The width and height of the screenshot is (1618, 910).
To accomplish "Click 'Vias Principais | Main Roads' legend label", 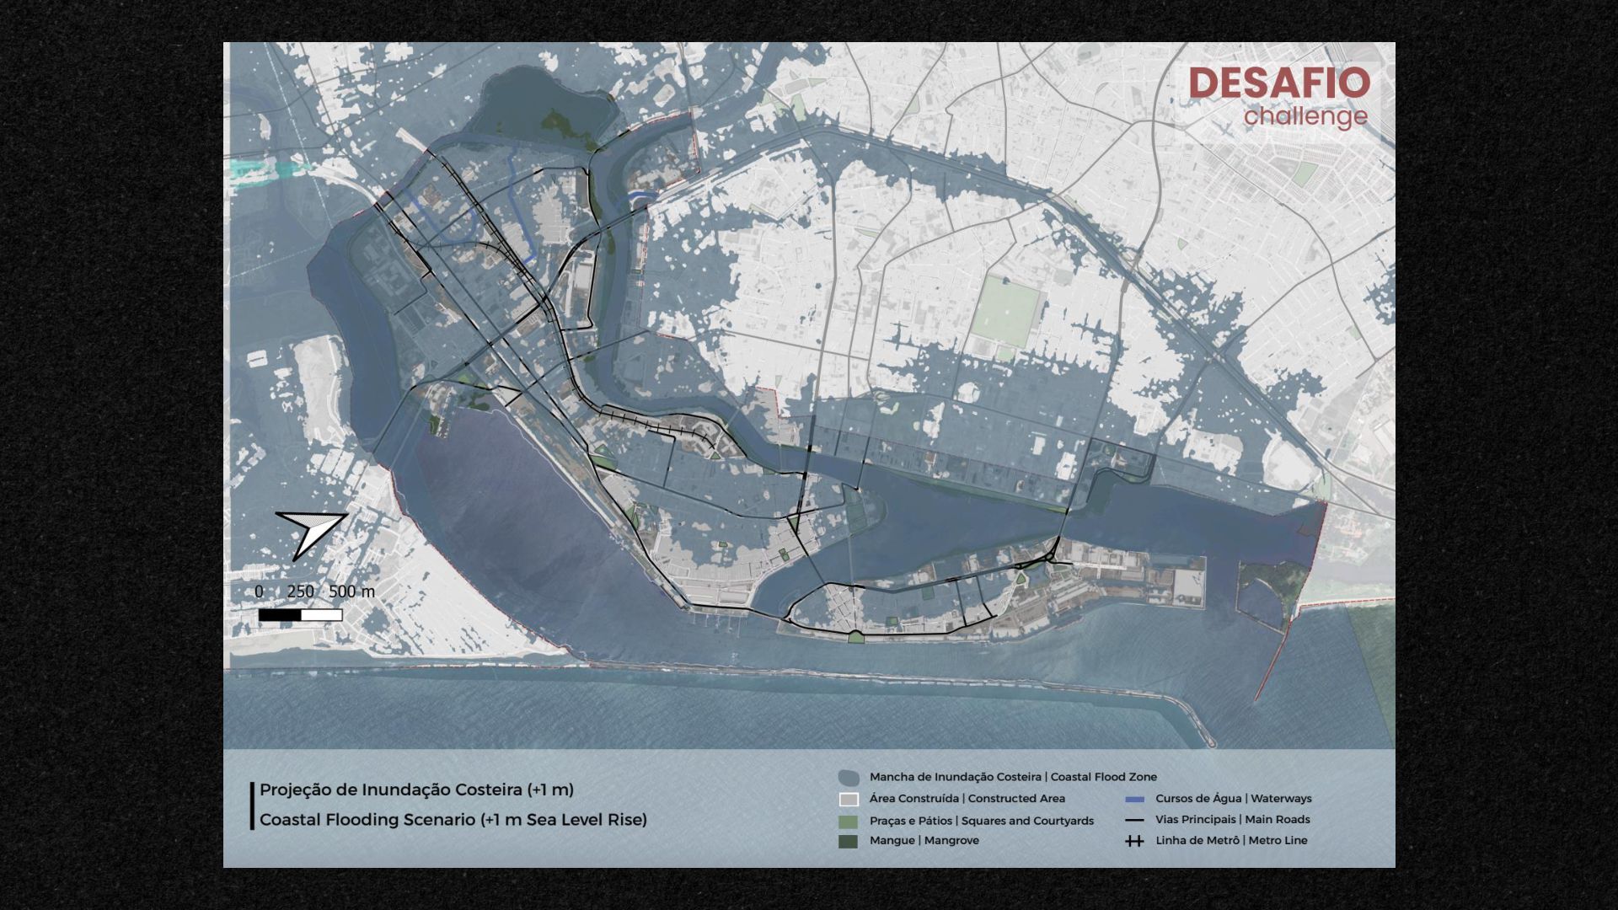I will point(1232,819).
